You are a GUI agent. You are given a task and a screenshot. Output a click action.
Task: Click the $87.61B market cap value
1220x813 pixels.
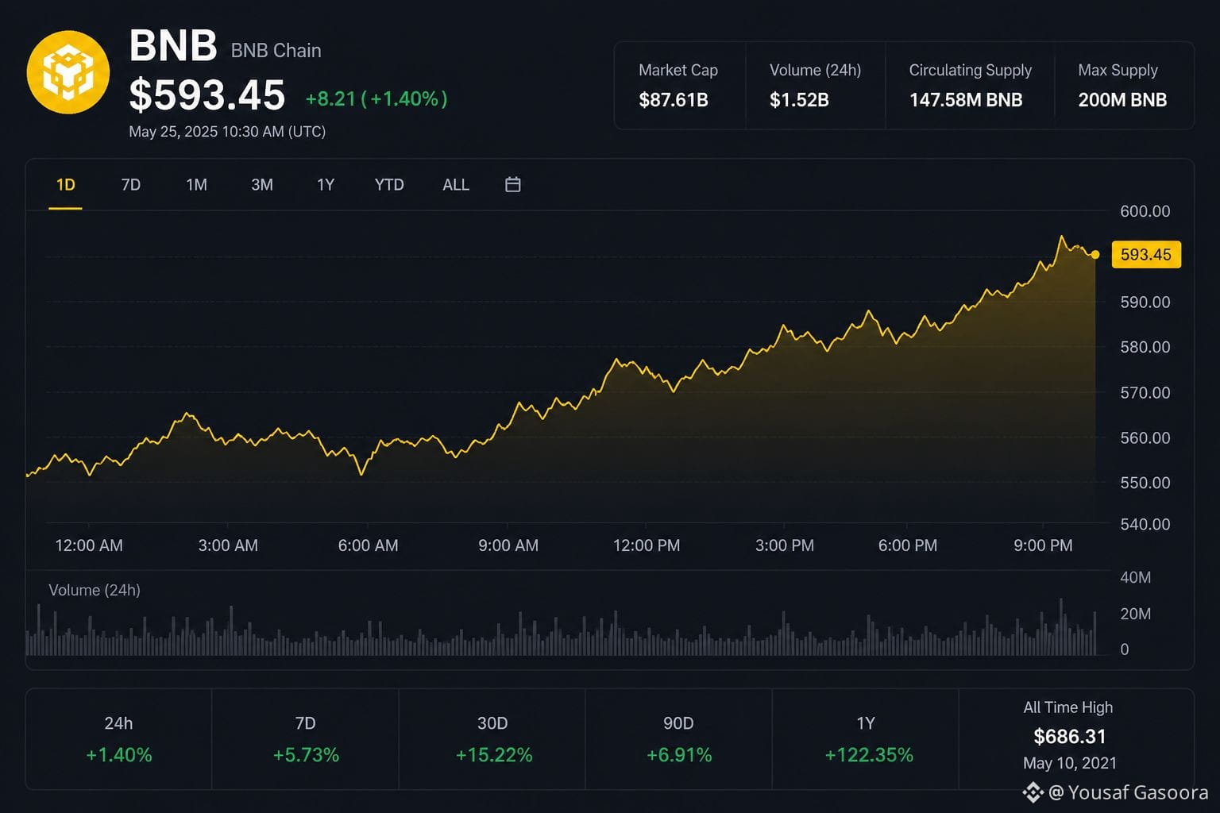tap(674, 100)
